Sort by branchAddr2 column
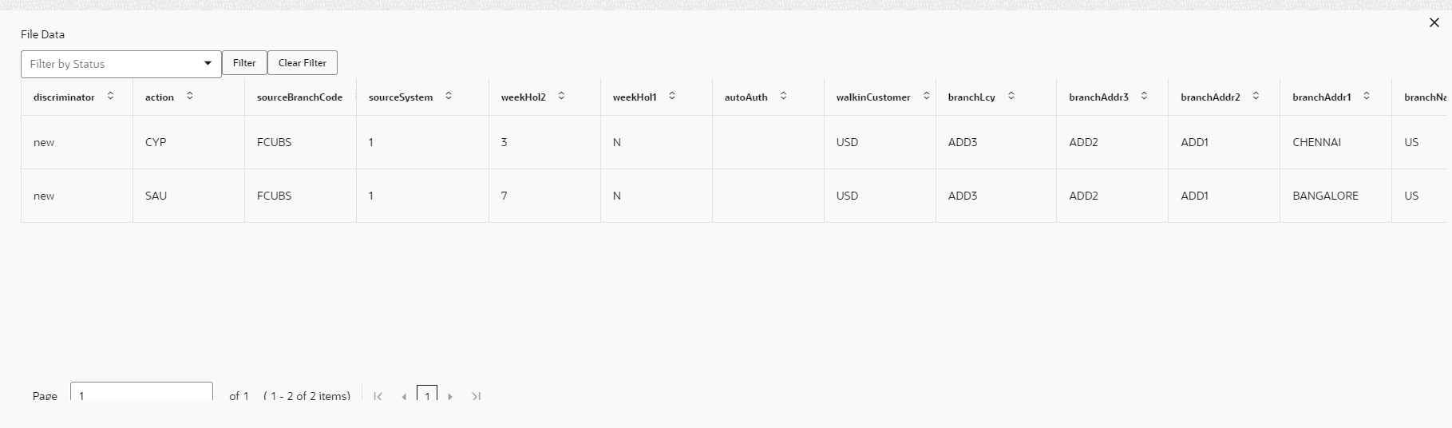 coord(1256,96)
